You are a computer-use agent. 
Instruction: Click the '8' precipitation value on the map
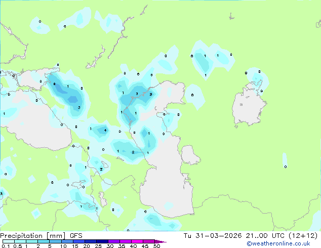coord(54,84)
